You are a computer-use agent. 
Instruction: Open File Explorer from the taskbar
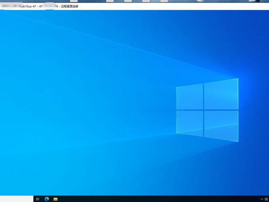coord(55,199)
